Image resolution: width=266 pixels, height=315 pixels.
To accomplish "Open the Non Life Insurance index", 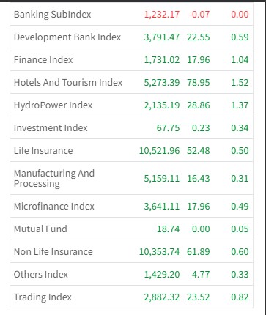I will pyautogui.click(x=131, y=251).
